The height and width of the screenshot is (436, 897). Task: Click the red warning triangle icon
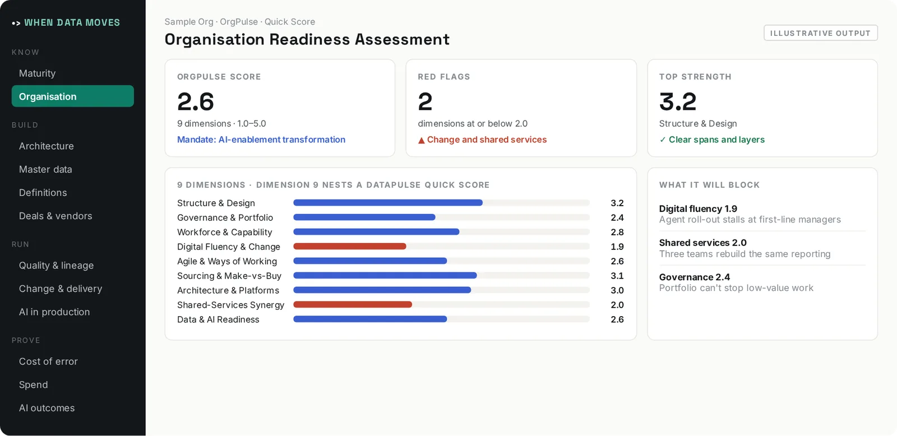pos(422,140)
